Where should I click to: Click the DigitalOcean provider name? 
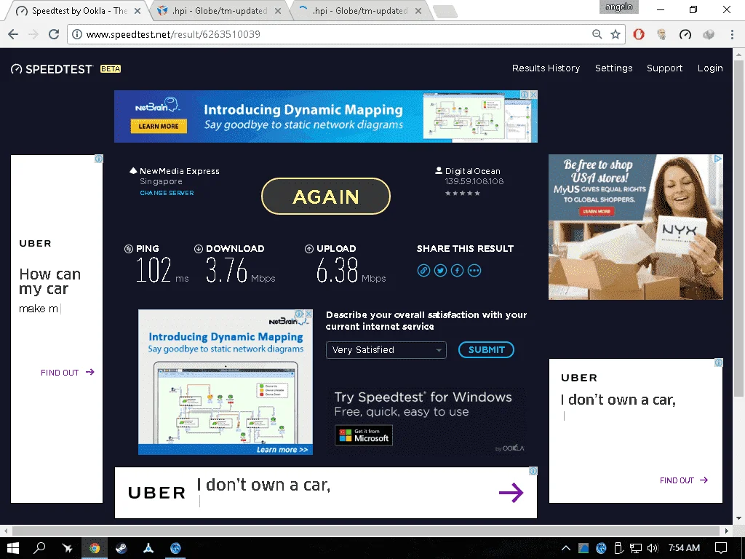[472, 171]
